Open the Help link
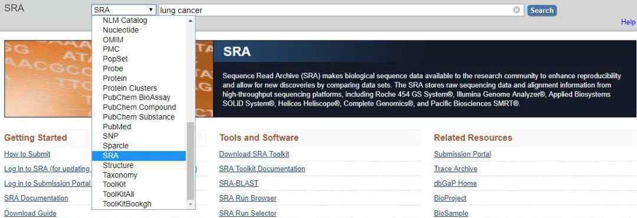The width and height of the screenshot is (637, 218). tap(628, 22)
